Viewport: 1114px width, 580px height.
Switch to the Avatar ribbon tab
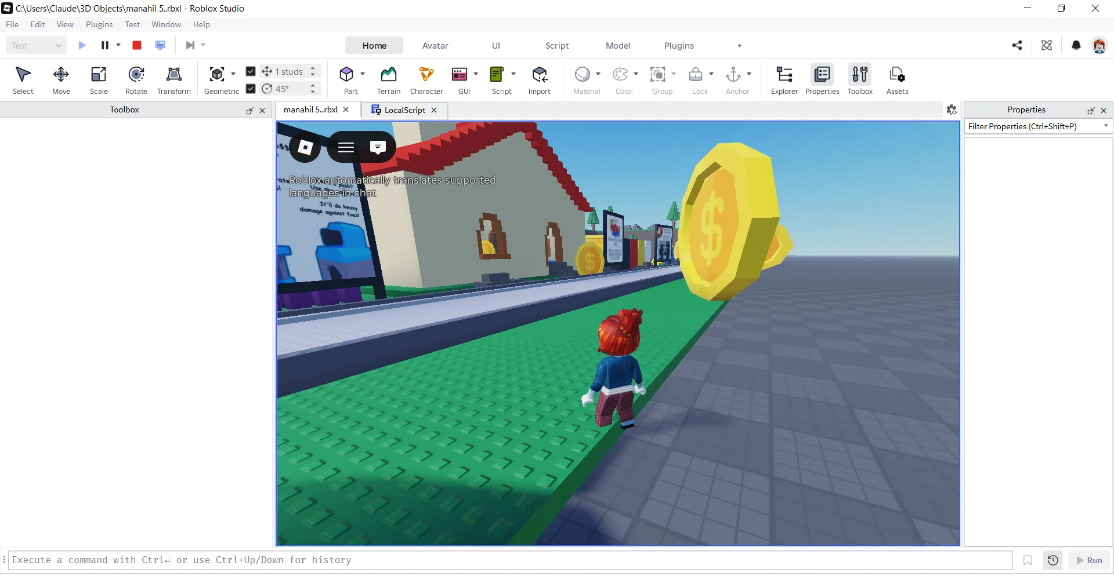(x=435, y=46)
